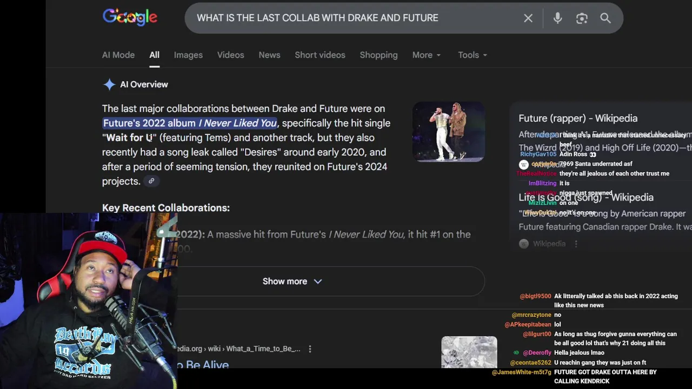Click the magnifying glass search icon
Viewport: 692px width, 389px height.
605,18
